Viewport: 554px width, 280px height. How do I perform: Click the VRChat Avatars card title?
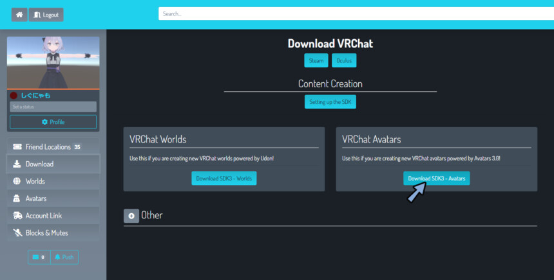click(x=371, y=139)
